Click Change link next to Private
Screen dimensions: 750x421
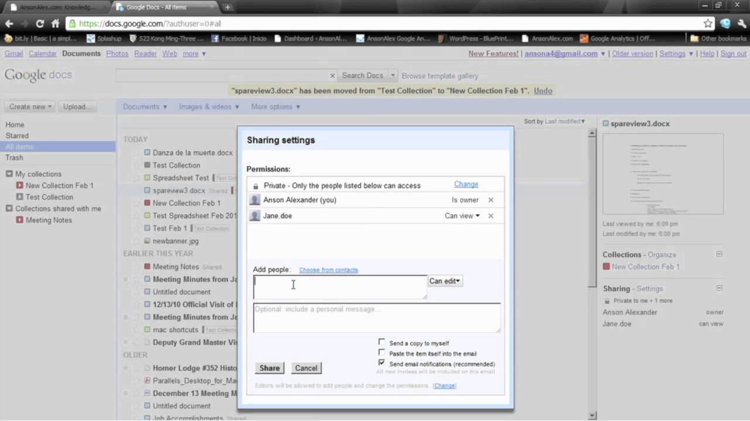(x=466, y=184)
